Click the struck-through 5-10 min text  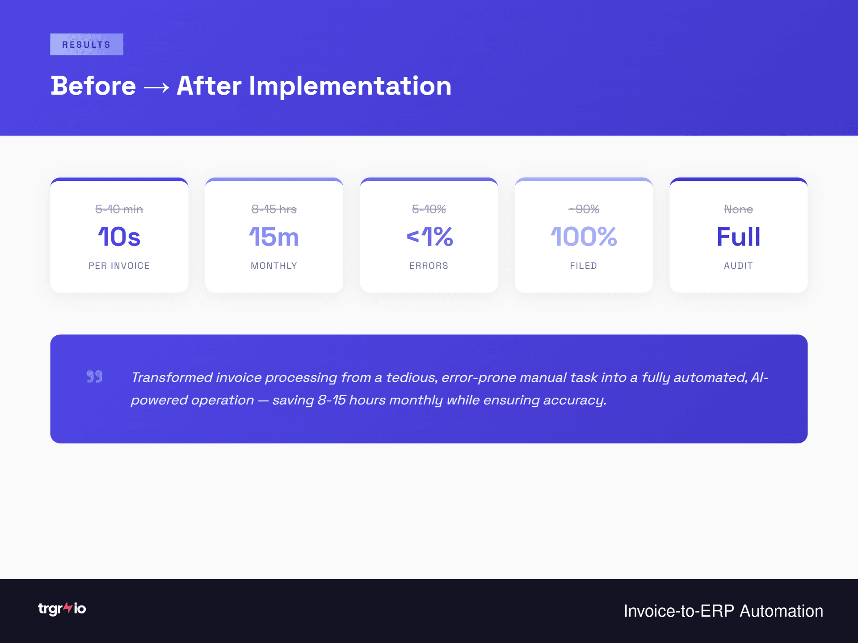pos(119,209)
